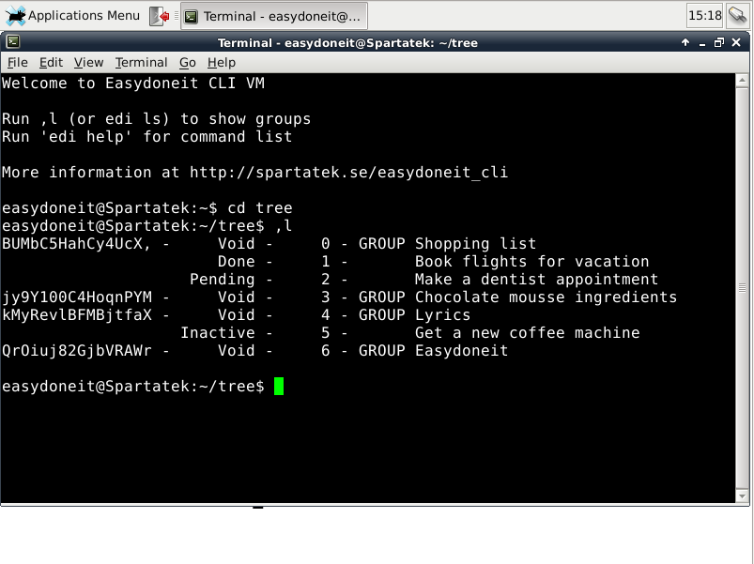The image size is (754, 564).
Task: Click the row index number 0
Action: (326, 243)
